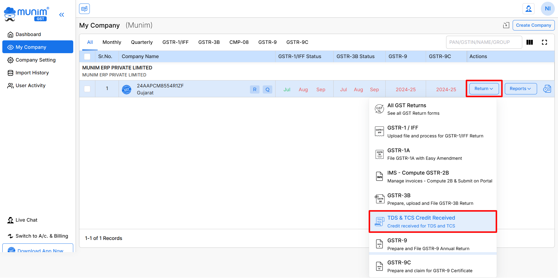558x278 pixels.
Task: Click Sep under GSTR-3B Status
Action: pos(374,89)
